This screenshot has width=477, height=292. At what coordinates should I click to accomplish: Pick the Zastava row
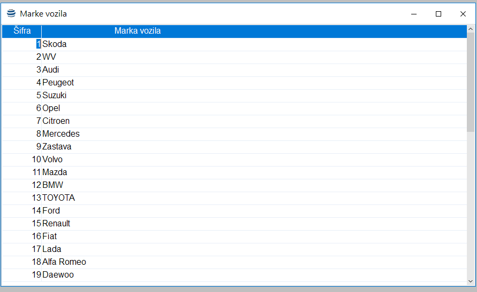[x=57, y=147]
